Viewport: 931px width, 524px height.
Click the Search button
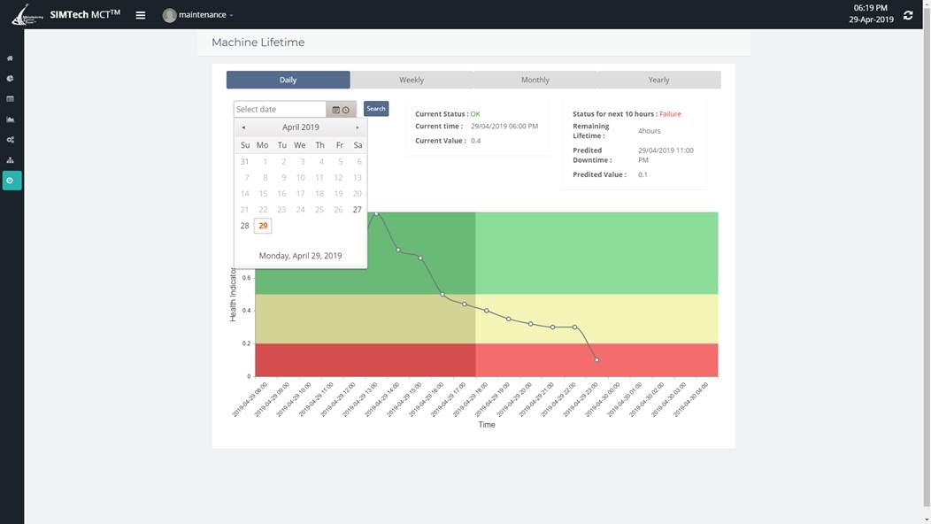376,109
